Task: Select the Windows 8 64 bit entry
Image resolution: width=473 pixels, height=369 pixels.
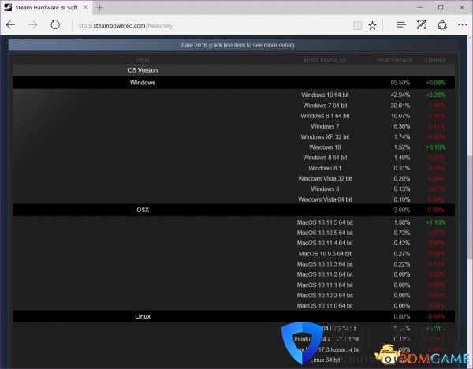Action: (x=325, y=158)
